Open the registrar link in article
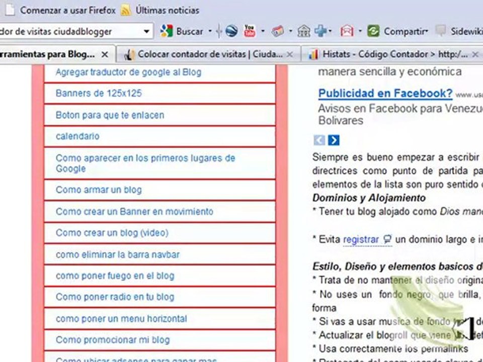The width and height of the screenshot is (483, 362). pos(361,239)
